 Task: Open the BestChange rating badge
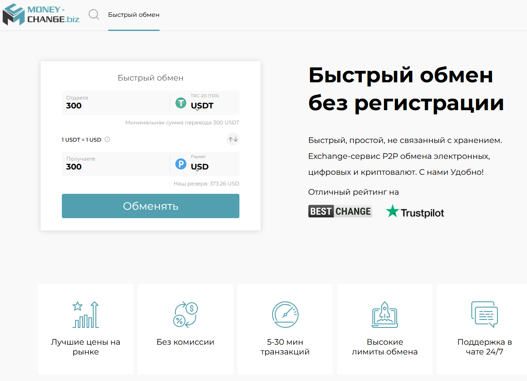point(340,211)
